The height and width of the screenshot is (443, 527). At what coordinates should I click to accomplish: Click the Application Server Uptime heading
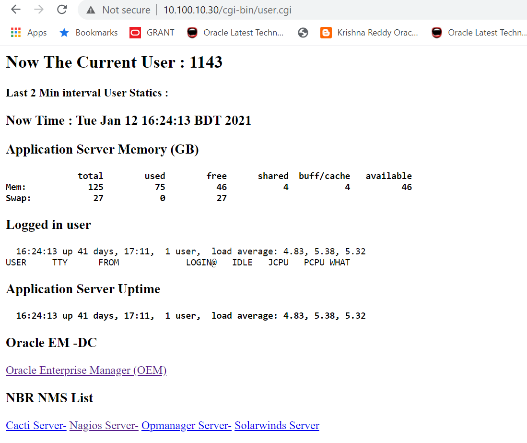point(83,289)
